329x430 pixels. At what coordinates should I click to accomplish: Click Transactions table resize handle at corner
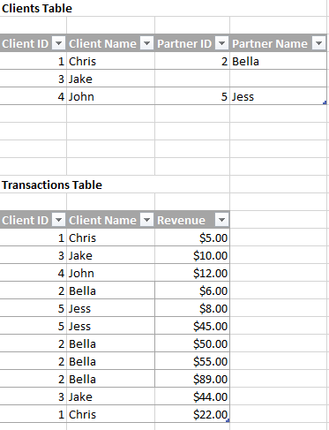click(228, 421)
